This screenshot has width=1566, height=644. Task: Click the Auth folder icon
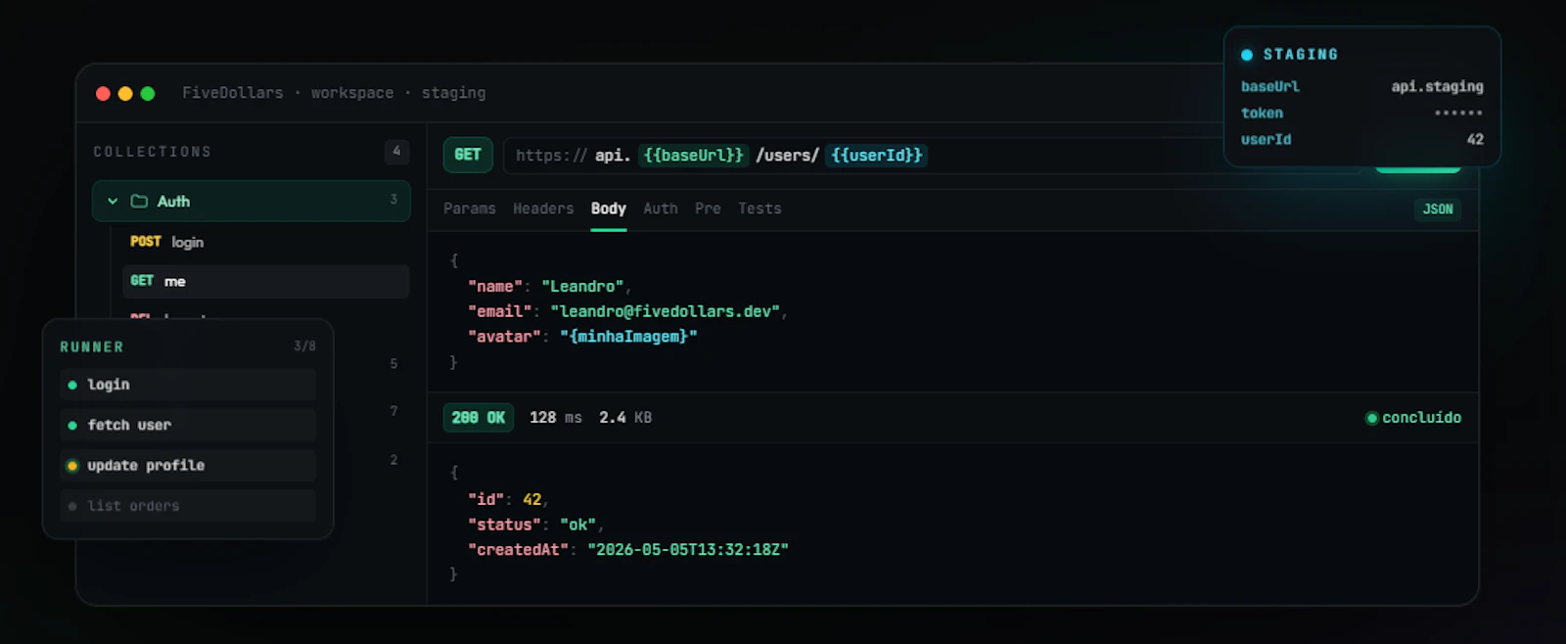[139, 201]
